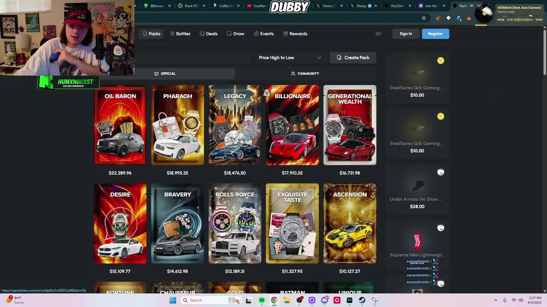Open the Desire pack card
Viewport: 547px width, 307px height.
click(120, 223)
